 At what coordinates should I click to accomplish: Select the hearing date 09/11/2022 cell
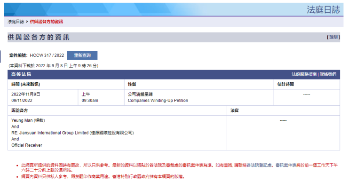(22, 100)
